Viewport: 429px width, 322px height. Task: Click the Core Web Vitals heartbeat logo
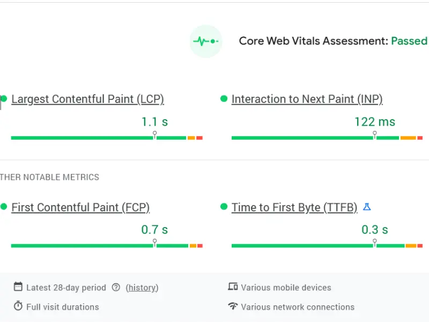click(206, 41)
